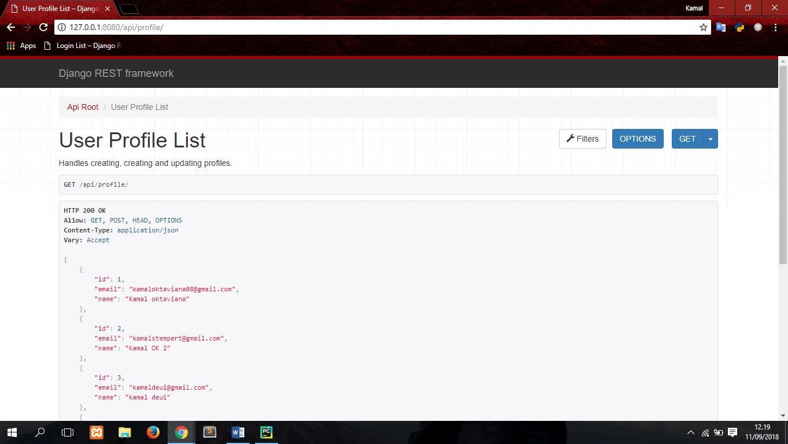Open the Apps shortcut in bookmarks bar
The width and height of the screenshot is (788, 444).
click(x=21, y=46)
